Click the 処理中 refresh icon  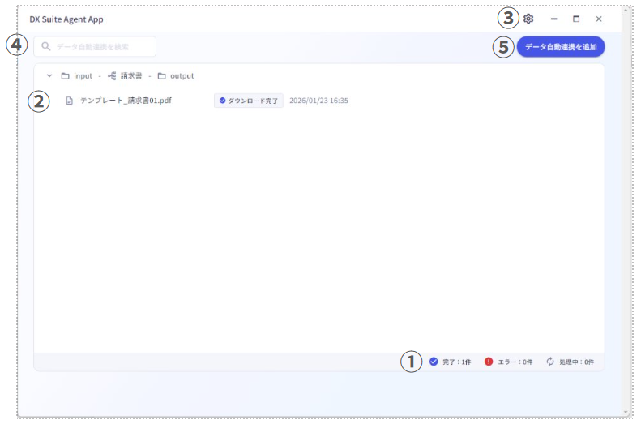click(550, 362)
